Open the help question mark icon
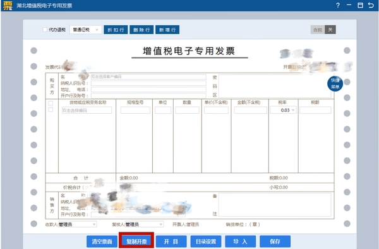Screen dimensions: 379x249 [338, 5]
